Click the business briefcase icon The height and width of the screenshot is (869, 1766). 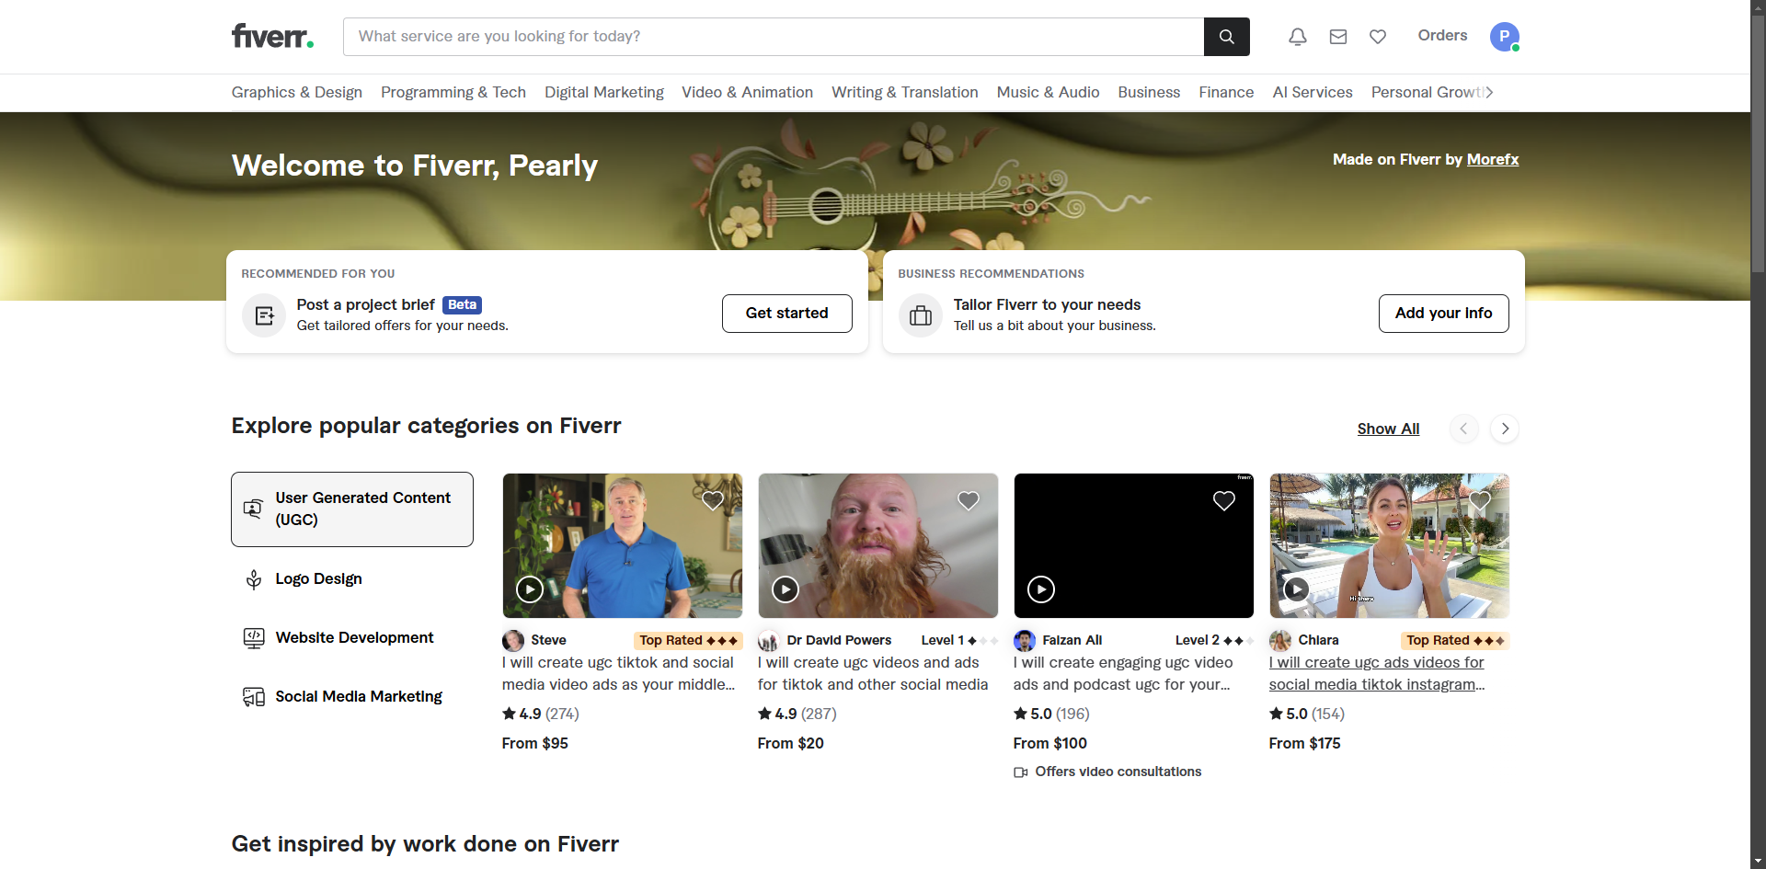click(x=921, y=315)
